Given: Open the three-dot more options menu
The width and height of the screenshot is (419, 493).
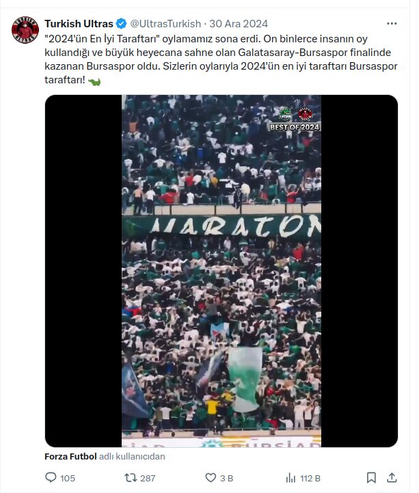Looking at the screenshot, I should click(392, 24).
